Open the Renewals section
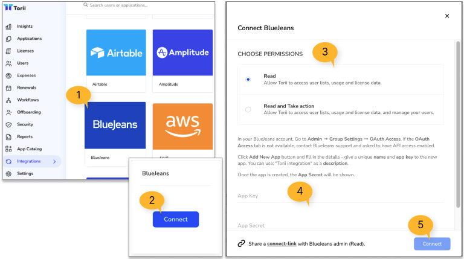Viewport: 464px width, 259px height. [x=27, y=88]
